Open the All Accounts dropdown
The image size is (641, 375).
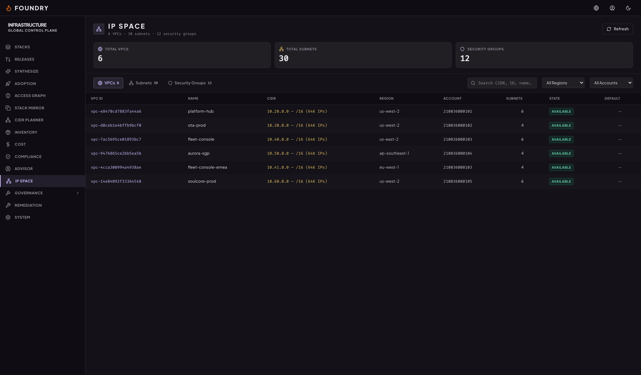click(x=611, y=83)
